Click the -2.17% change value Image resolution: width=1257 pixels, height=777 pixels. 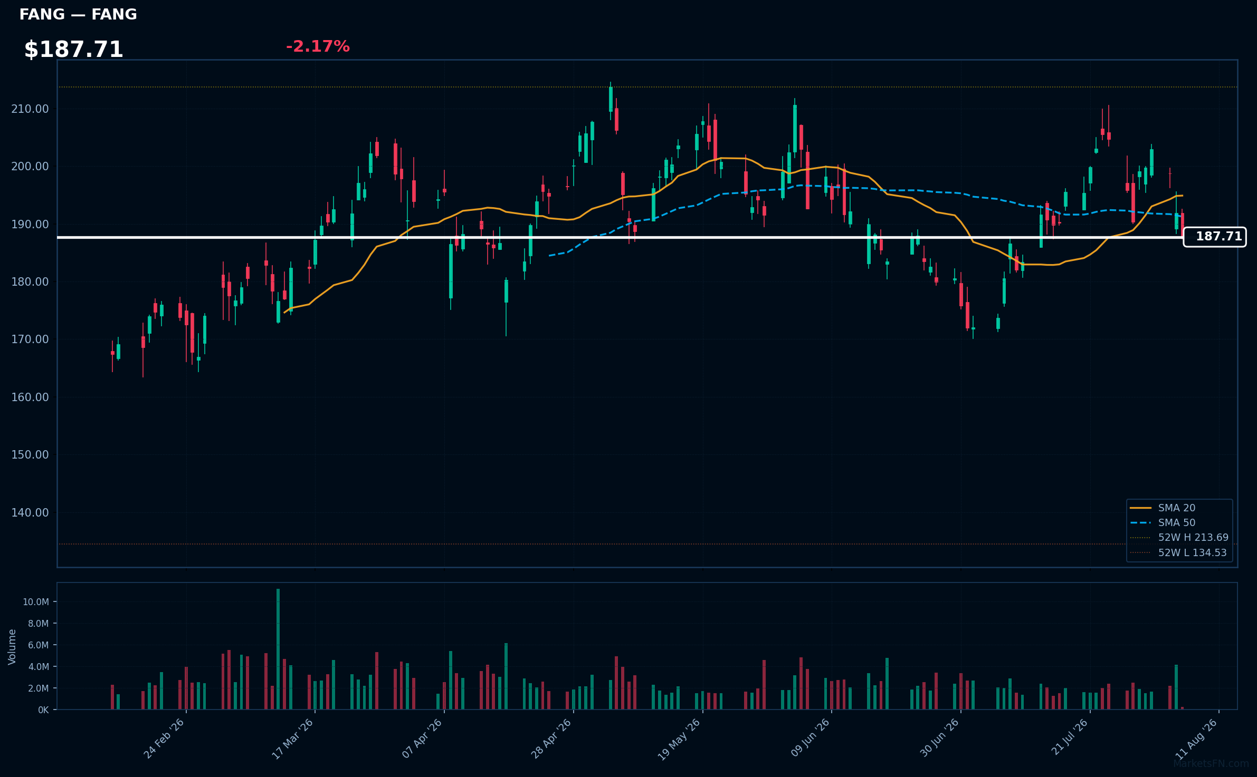[318, 46]
